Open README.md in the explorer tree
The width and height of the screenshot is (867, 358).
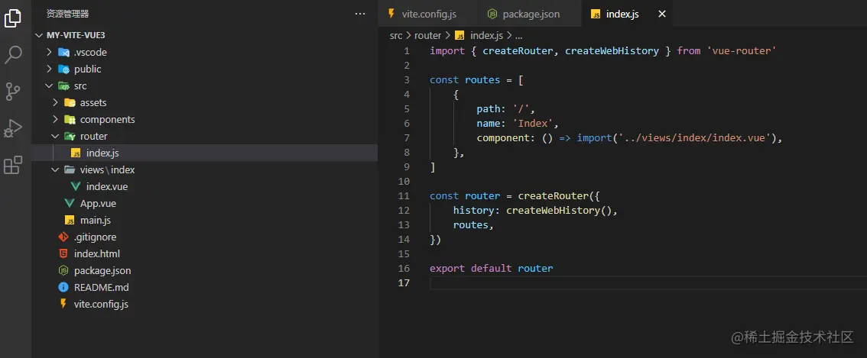(x=205, y=287)
